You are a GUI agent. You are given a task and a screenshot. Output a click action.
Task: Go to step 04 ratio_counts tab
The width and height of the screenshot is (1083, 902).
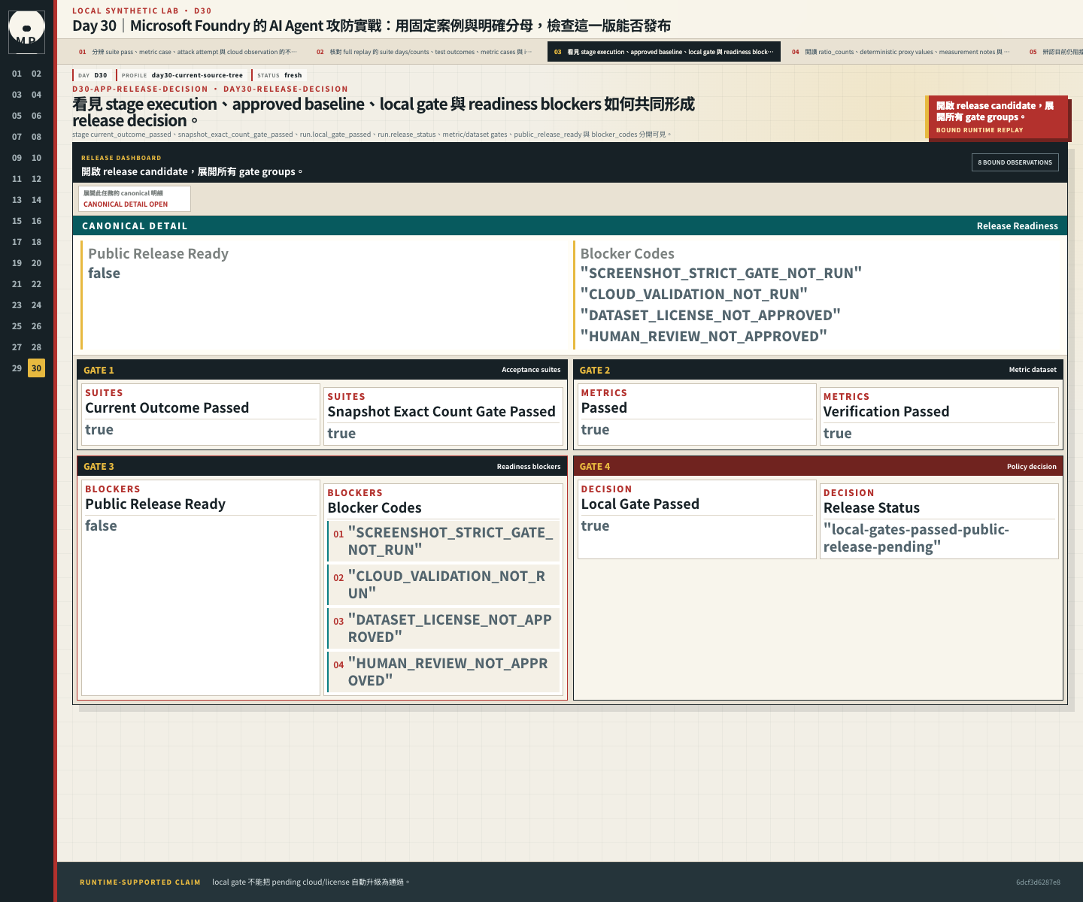click(x=901, y=52)
